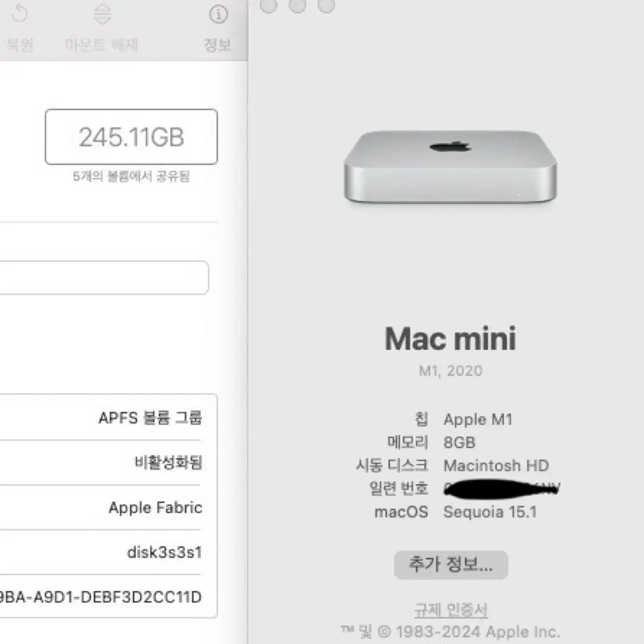
Task: Click the Mac mini product image
Action: 450,167
